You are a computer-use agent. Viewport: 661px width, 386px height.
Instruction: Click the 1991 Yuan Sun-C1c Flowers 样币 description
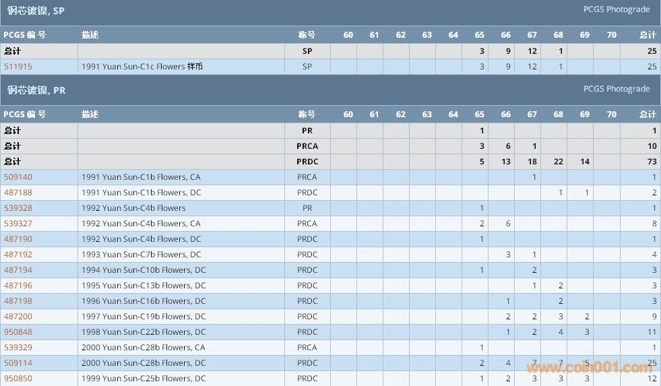(x=141, y=67)
